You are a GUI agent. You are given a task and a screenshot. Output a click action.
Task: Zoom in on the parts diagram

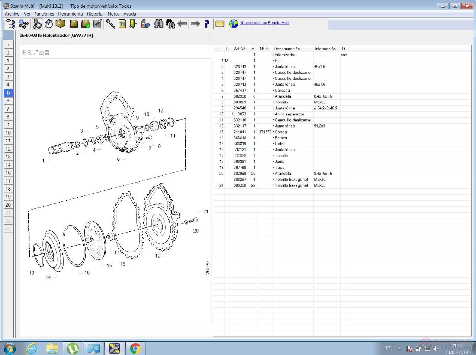(24, 53)
